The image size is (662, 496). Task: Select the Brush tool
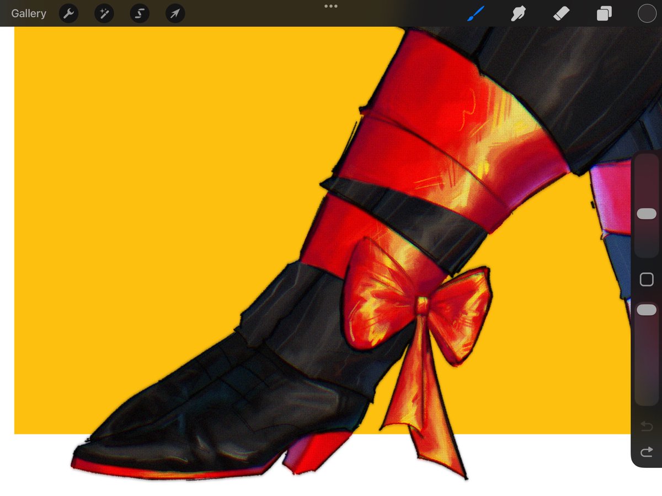point(476,13)
